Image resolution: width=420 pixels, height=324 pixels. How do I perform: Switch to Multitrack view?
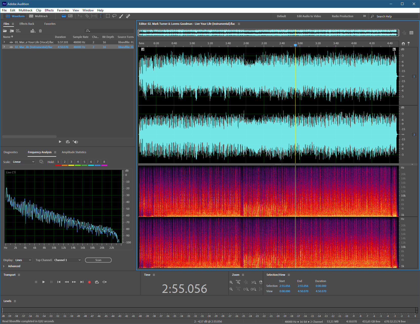pyautogui.click(x=38, y=16)
